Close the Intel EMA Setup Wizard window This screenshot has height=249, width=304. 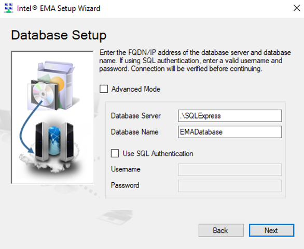[296, 8]
